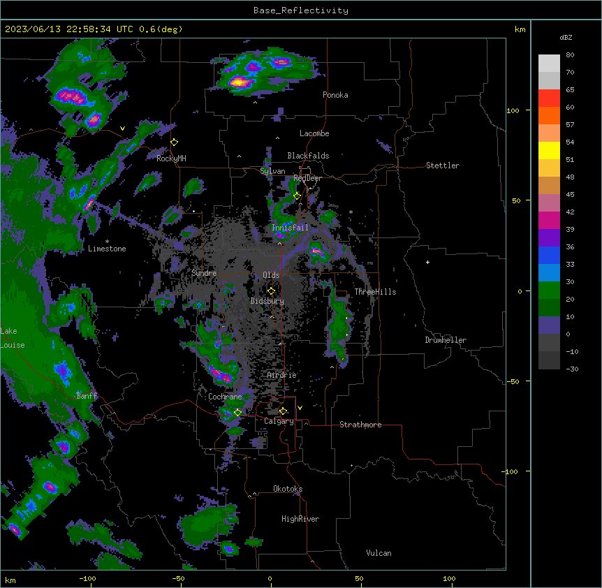The height and width of the screenshot is (588, 602).
Task: Click the Stettler city label
Action: coord(443,166)
